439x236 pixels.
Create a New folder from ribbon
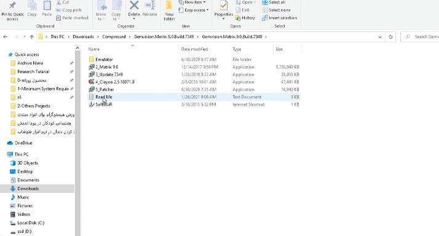[x=169, y=11]
